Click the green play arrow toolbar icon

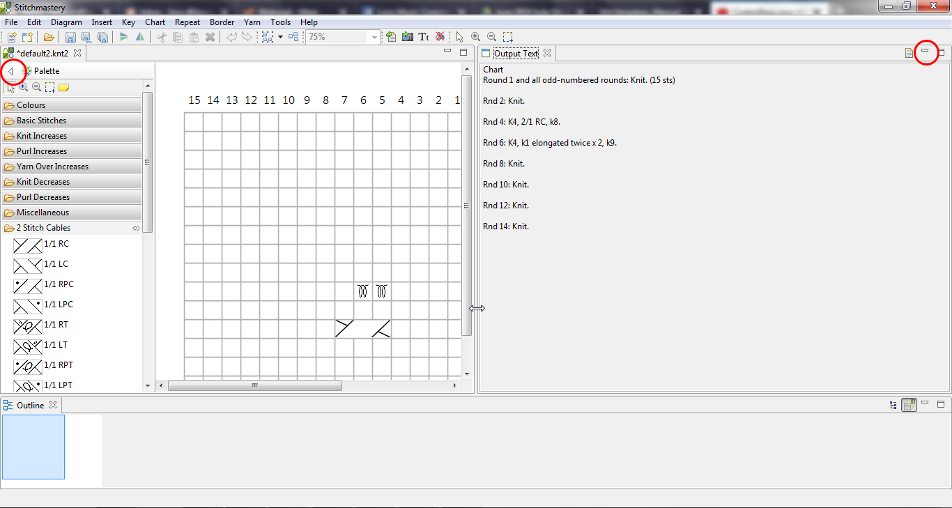coord(124,37)
